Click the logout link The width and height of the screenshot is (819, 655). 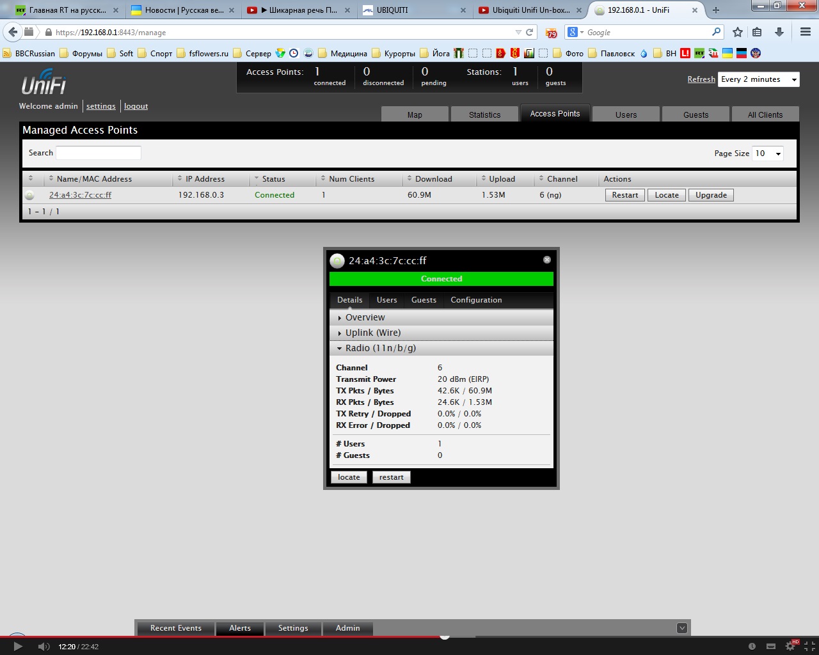click(136, 106)
